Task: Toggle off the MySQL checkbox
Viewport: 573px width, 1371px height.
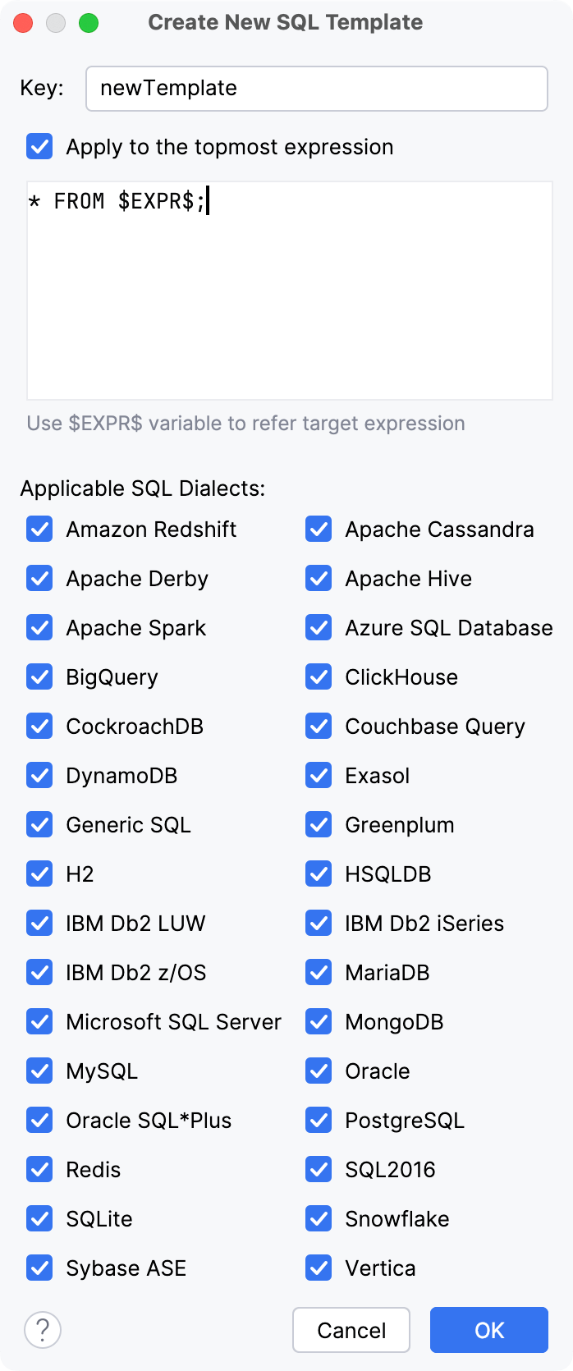Action: coord(39,1071)
